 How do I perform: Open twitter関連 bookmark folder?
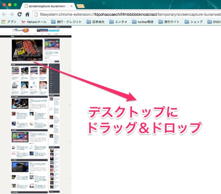143,22
